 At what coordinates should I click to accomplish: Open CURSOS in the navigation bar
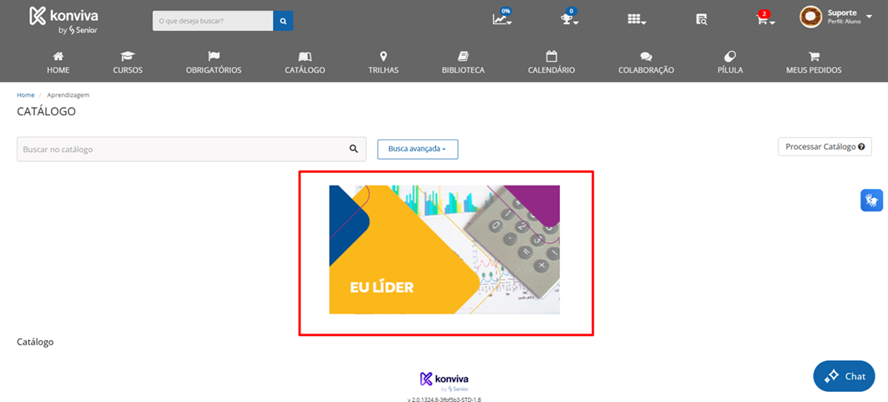[x=127, y=63]
